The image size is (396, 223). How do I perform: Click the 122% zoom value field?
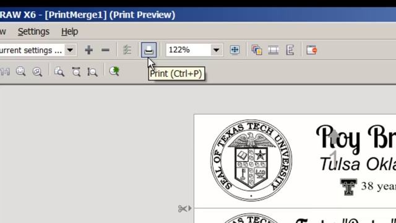pos(188,50)
